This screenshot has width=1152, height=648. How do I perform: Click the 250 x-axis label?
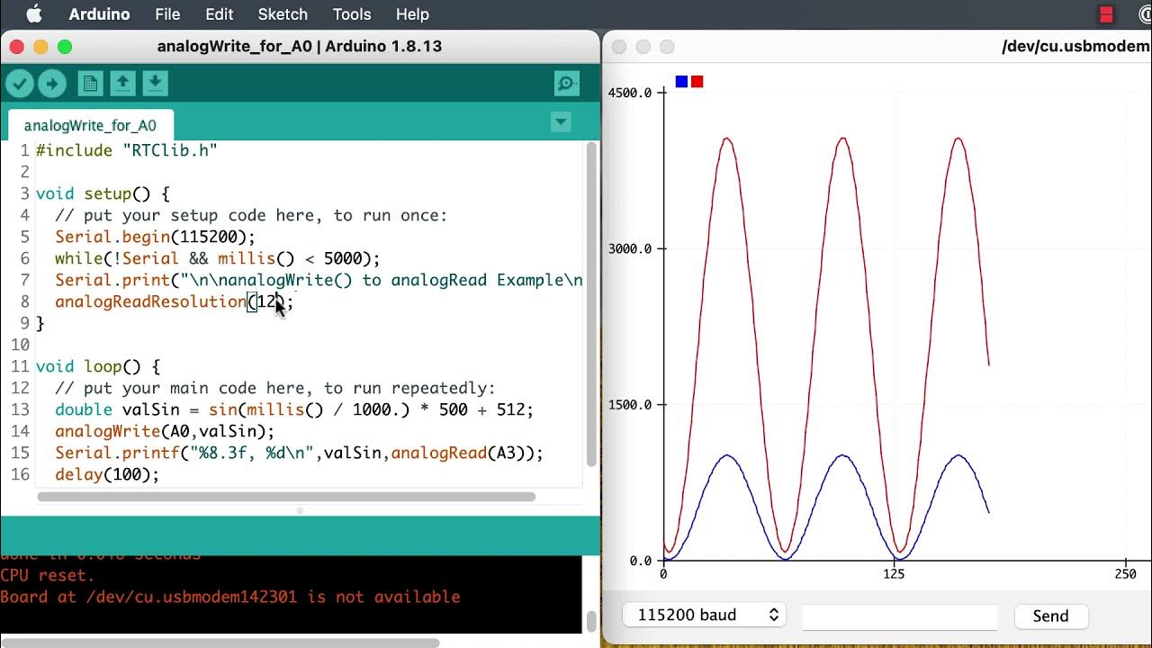[x=1126, y=574]
